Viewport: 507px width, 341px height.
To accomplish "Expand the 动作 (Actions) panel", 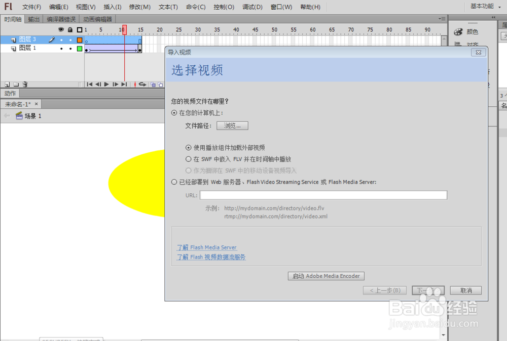I will click(10, 93).
